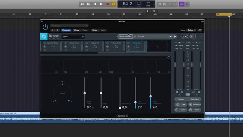Toggle the Compare button
Screen dimensions: 243x137
click(x=66, y=30)
